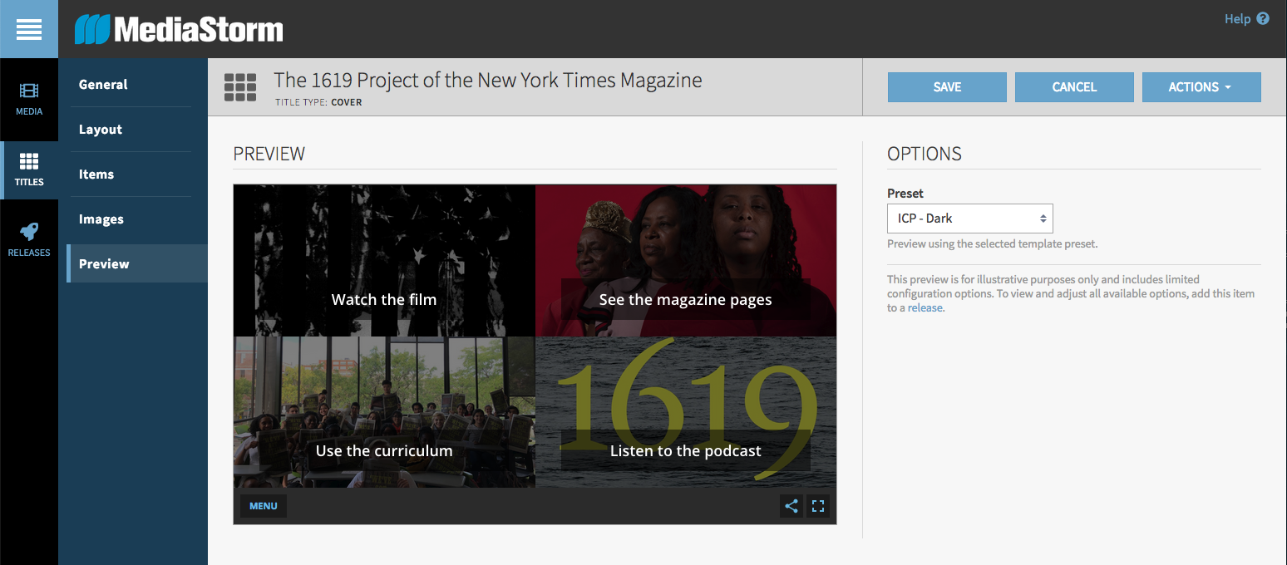The height and width of the screenshot is (565, 1287).
Task: Toggle fullscreen in the preview player
Action: click(x=818, y=506)
